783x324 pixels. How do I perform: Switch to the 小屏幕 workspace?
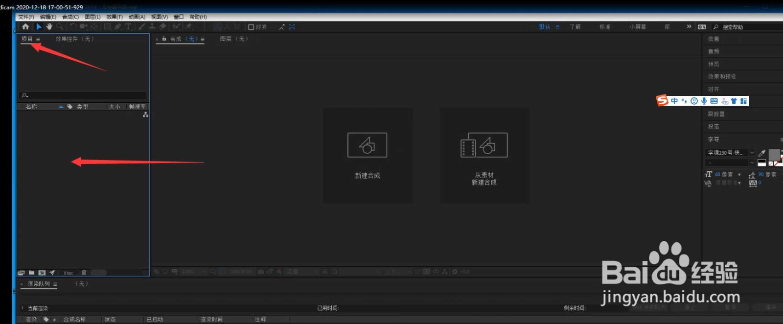(638, 27)
